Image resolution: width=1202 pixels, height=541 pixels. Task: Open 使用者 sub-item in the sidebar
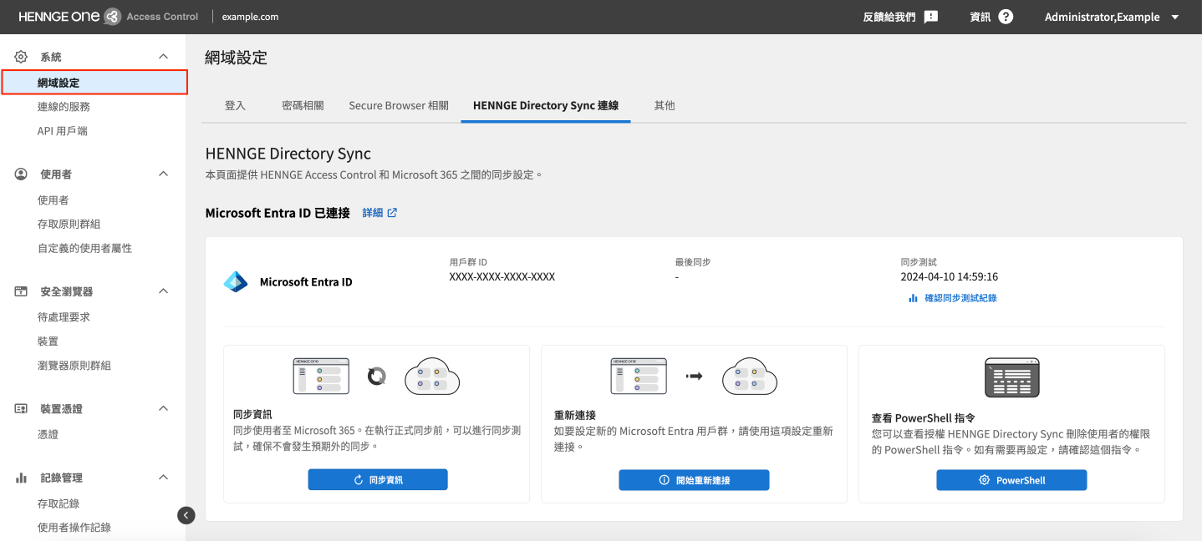pos(53,200)
